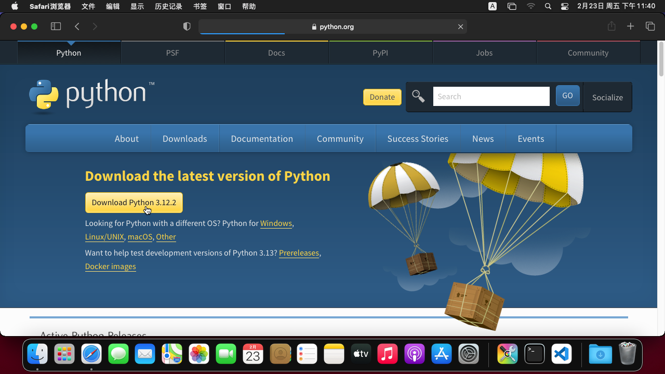
Task: Open Maps from the Dock
Action: (172, 354)
